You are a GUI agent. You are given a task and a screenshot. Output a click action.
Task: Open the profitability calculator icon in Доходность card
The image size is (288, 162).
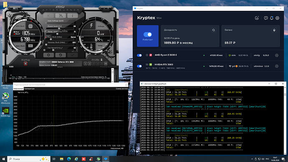click(x=213, y=30)
